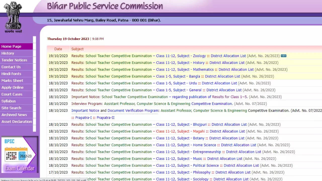The height and width of the screenshot is (181, 322).
Task: Open the Marks Sheet menu item
Action: tap(12, 81)
